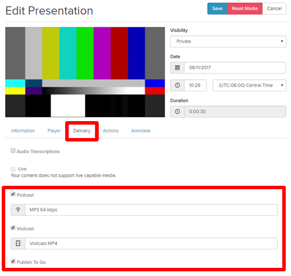The height and width of the screenshot is (276, 291).
Task: Toggle the Publish To Go checkbox
Action: click(13, 261)
